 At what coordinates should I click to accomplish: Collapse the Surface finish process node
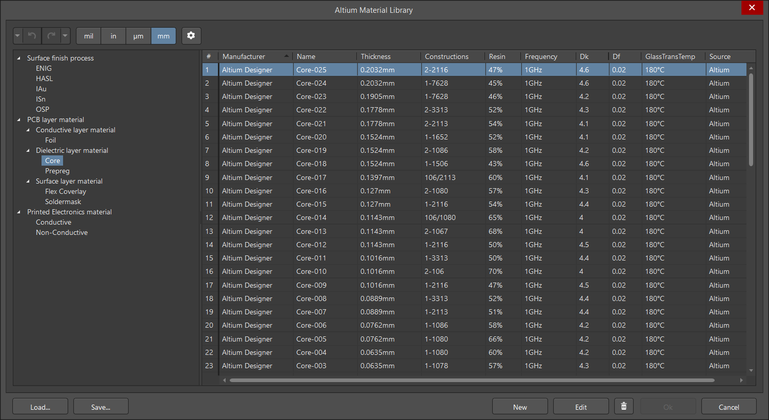pyautogui.click(x=19, y=58)
